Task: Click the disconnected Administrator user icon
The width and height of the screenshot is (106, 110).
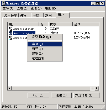Action: [11, 28]
